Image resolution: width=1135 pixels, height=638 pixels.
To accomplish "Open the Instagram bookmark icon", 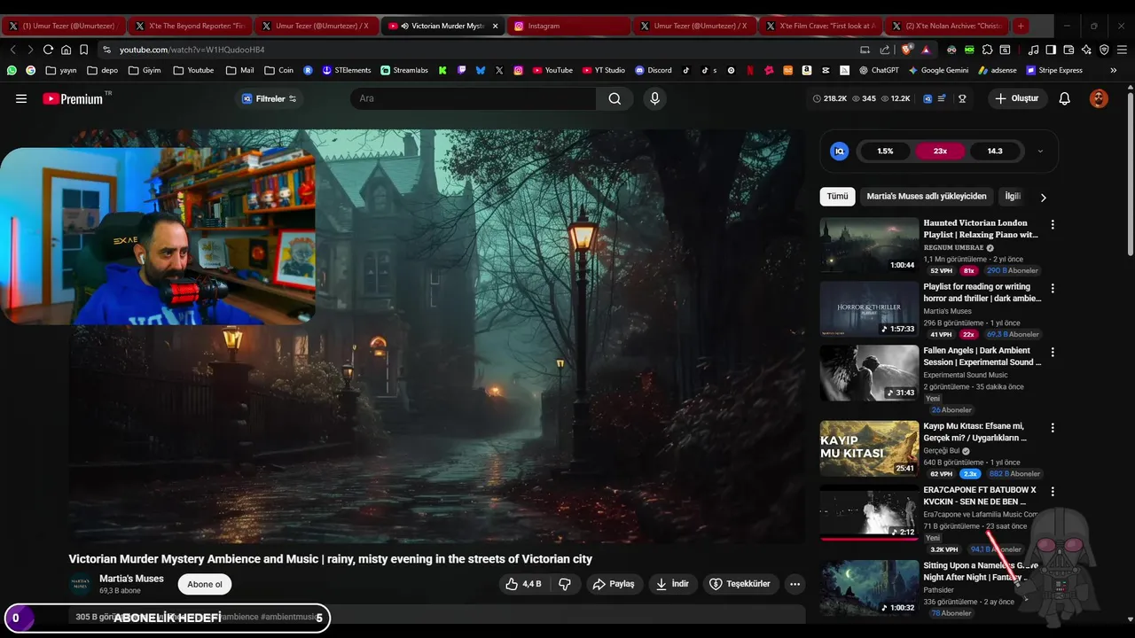I will coord(519,70).
